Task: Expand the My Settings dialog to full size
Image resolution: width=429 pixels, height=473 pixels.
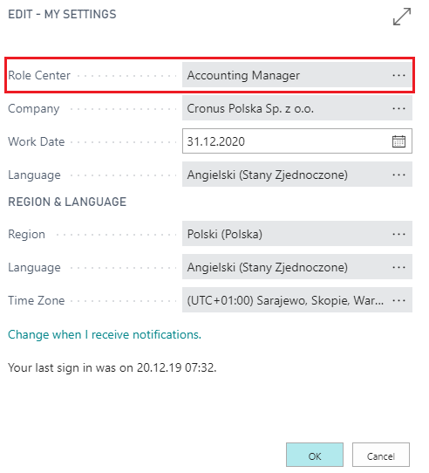Action: [x=402, y=17]
